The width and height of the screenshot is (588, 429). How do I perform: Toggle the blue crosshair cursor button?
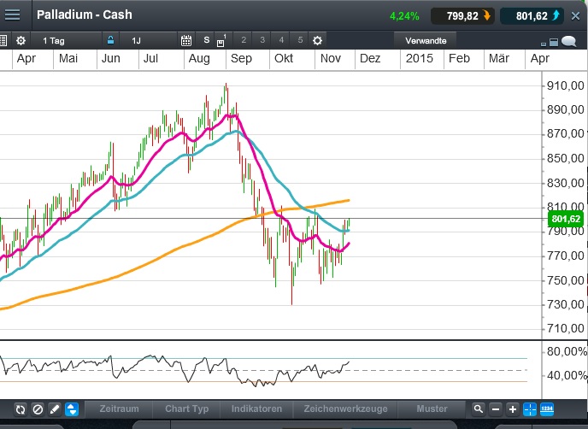(530, 409)
